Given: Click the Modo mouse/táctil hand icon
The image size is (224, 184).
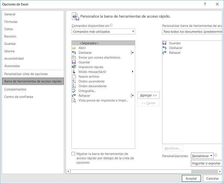Looking at the screenshot, I should [74, 71].
